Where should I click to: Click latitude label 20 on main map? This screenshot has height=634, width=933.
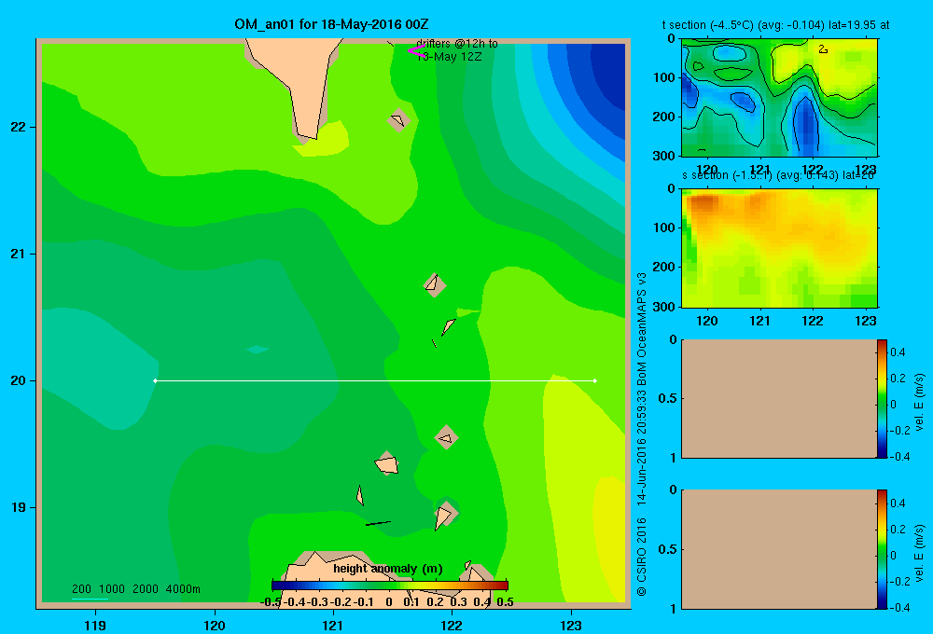click(x=18, y=380)
